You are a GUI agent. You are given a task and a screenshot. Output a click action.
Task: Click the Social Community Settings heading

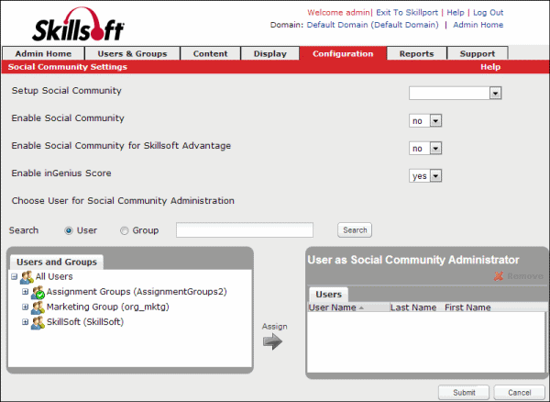68,67
